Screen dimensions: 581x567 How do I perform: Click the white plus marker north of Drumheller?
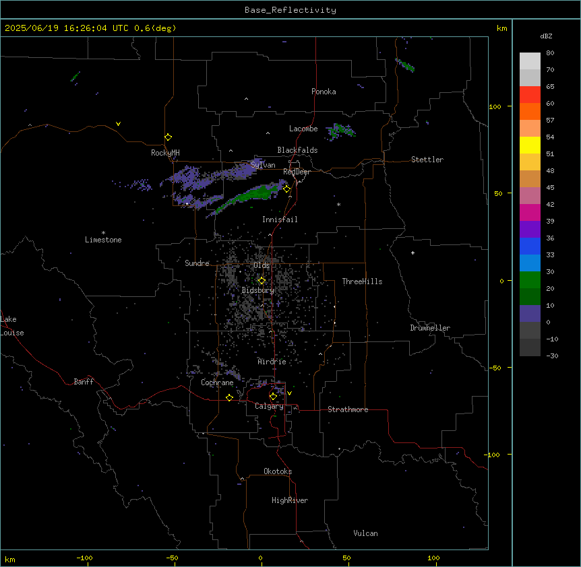[412, 253]
